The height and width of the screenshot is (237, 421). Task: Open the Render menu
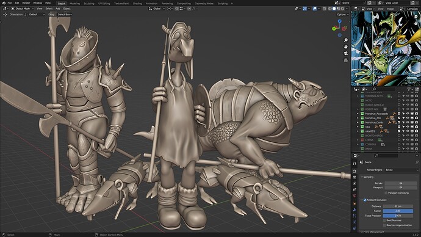click(26, 3)
